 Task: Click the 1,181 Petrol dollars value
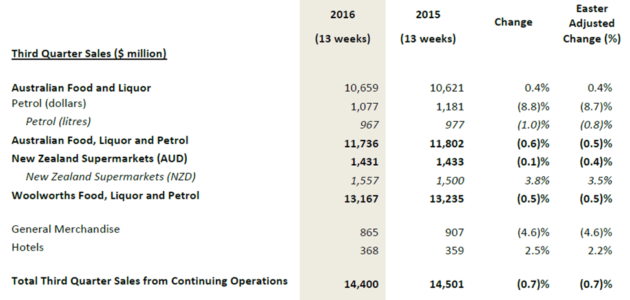click(450, 106)
